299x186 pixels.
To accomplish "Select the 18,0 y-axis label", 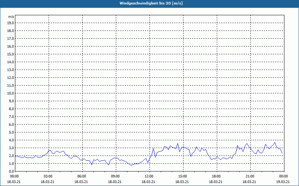I will [10, 31].
